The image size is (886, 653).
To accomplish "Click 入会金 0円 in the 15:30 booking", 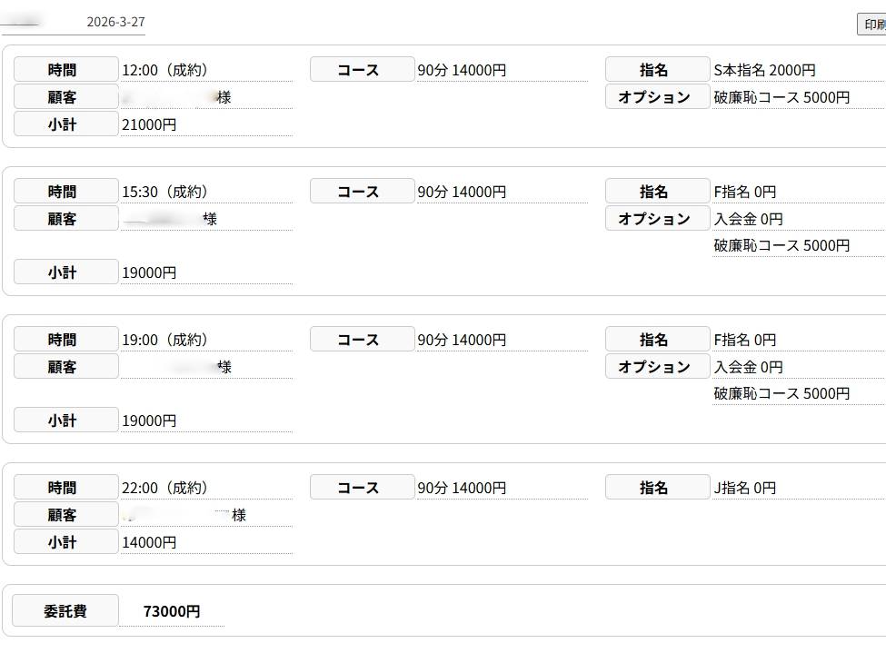I will [x=748, y=219].
